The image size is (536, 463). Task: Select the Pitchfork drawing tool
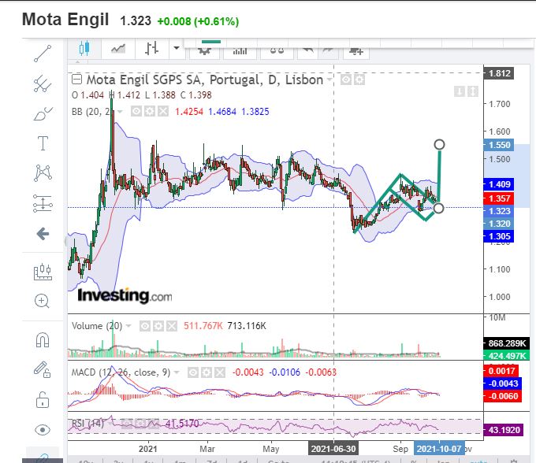43,83
